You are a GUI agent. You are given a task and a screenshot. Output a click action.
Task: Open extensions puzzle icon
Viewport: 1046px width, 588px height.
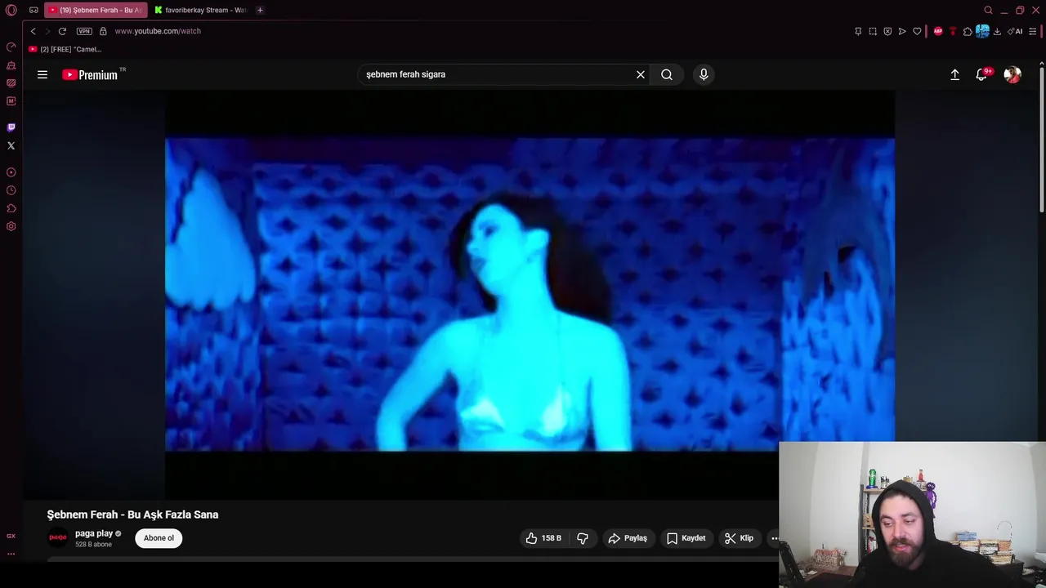(968, 31)
